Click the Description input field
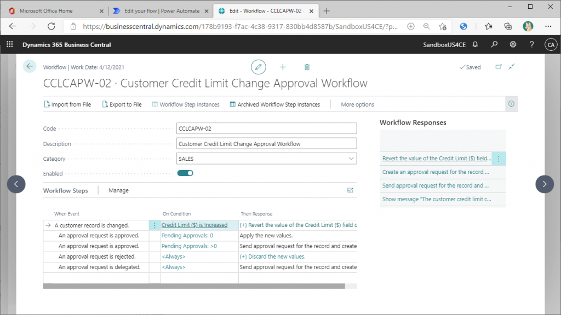The image size is (561, 315). [x=266, y=144]
